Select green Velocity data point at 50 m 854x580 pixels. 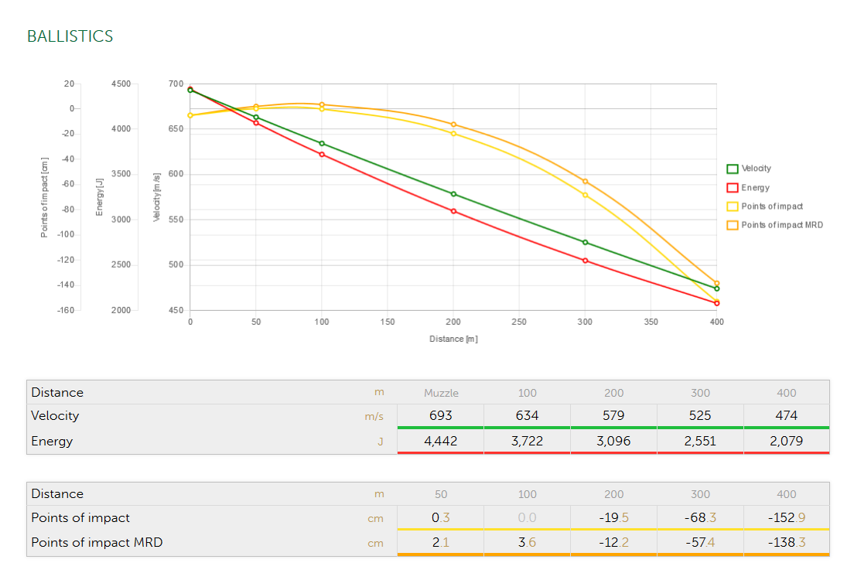pyautogui.click(x=256, y=118)
